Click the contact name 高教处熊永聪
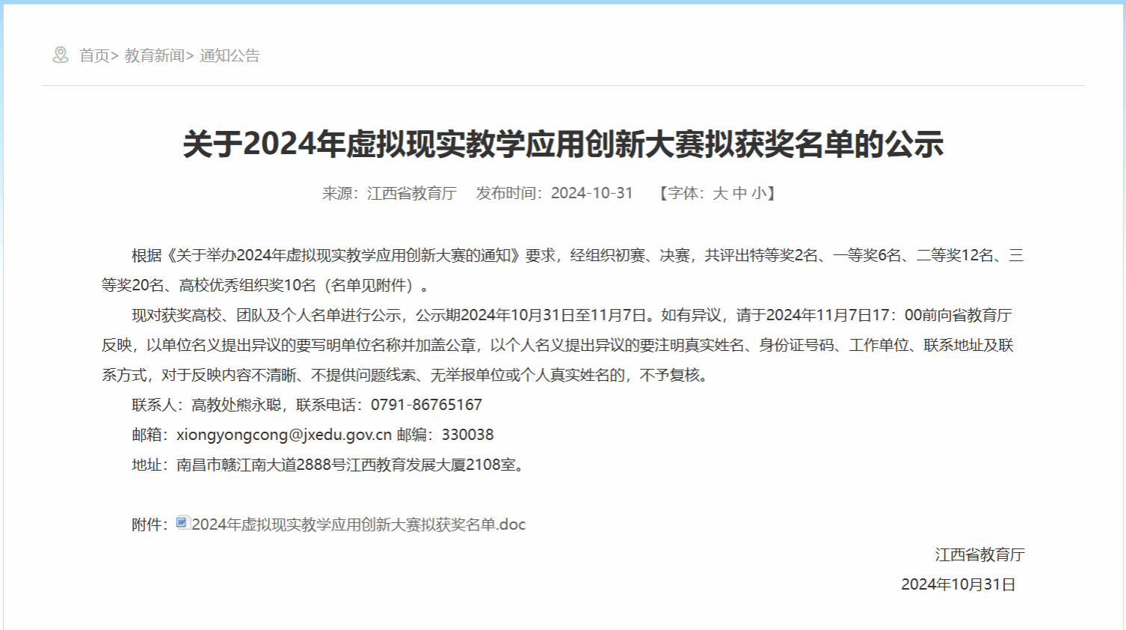1126x630 pixels. click(x=236, y=405)
